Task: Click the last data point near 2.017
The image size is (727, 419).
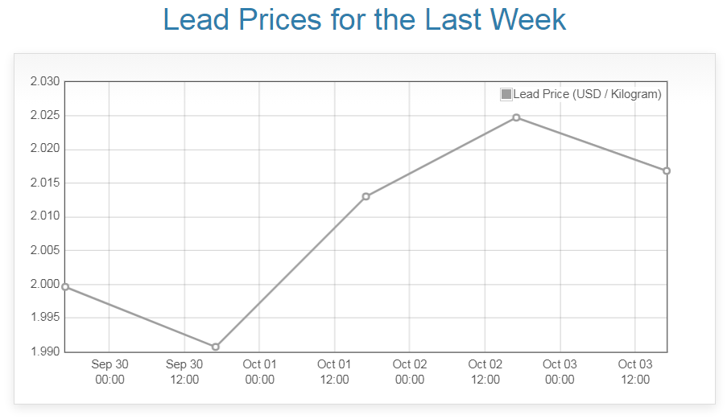Action: 667,170
